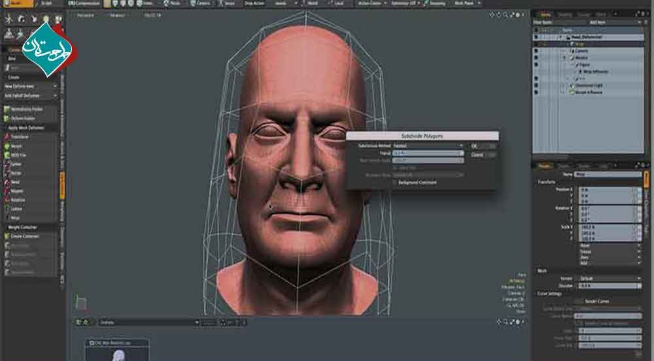Select the Spline deformer tool

(29, 164)
